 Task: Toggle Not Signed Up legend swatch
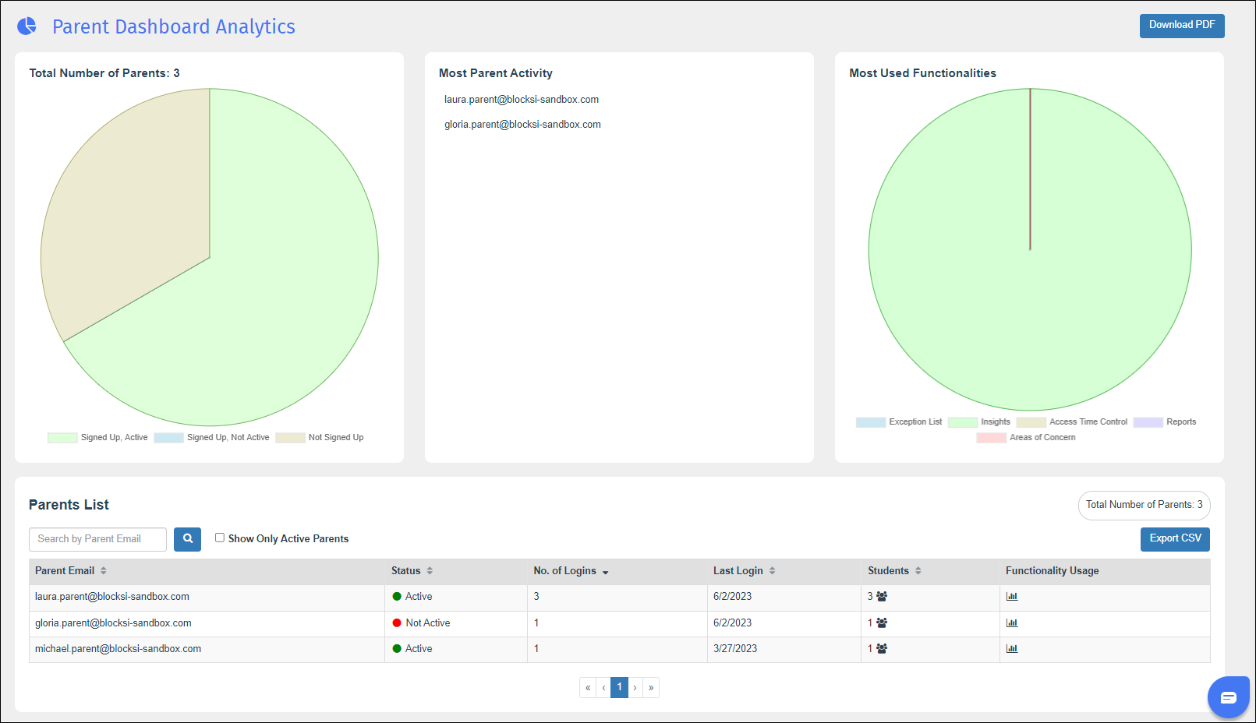coord(290,438)
